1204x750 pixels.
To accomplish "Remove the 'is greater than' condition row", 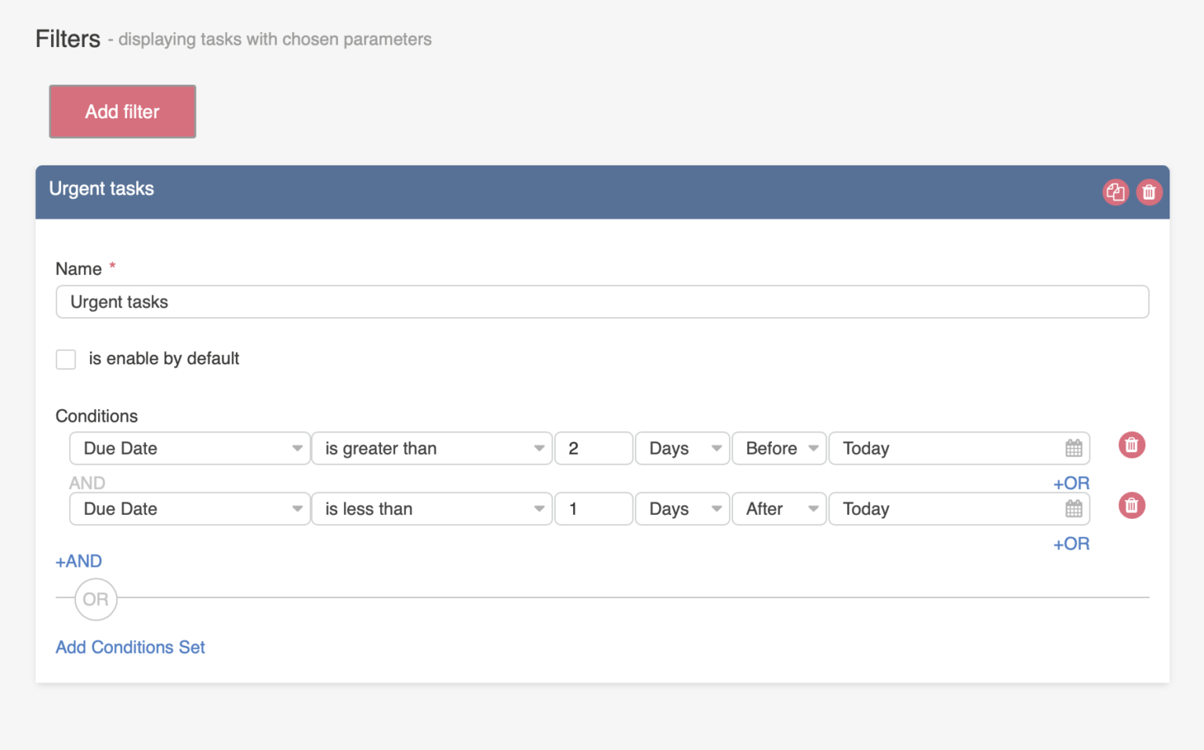I will (x=1131, y=444).
